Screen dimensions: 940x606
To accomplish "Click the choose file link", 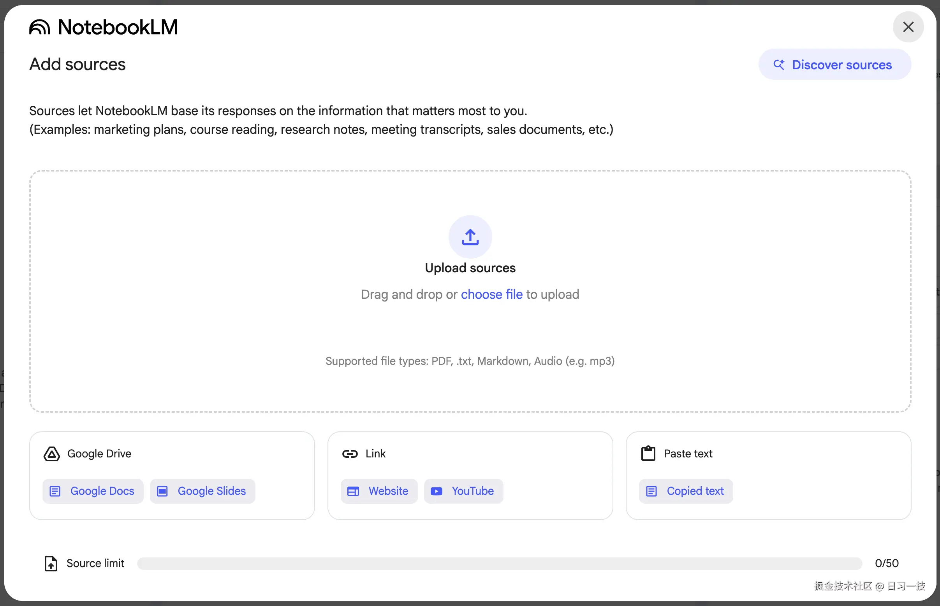I will 492,294.
